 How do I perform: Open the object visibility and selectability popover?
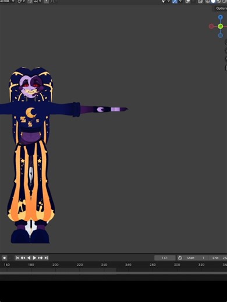[165, 1]
